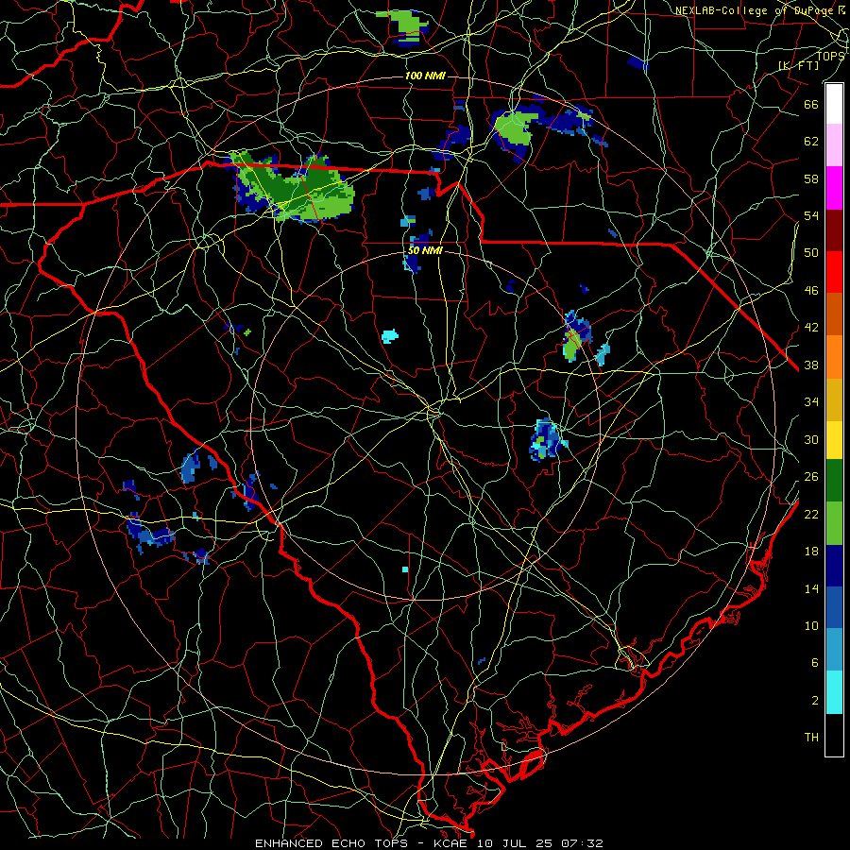Click the dark green legend swatch
The width and height of the screenshot is (850, 850).
(834, 481)
